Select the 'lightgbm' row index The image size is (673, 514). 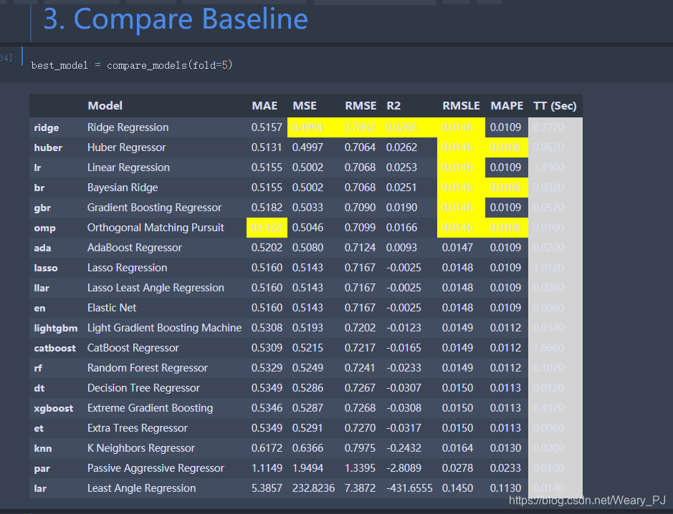tap(56, 329)
